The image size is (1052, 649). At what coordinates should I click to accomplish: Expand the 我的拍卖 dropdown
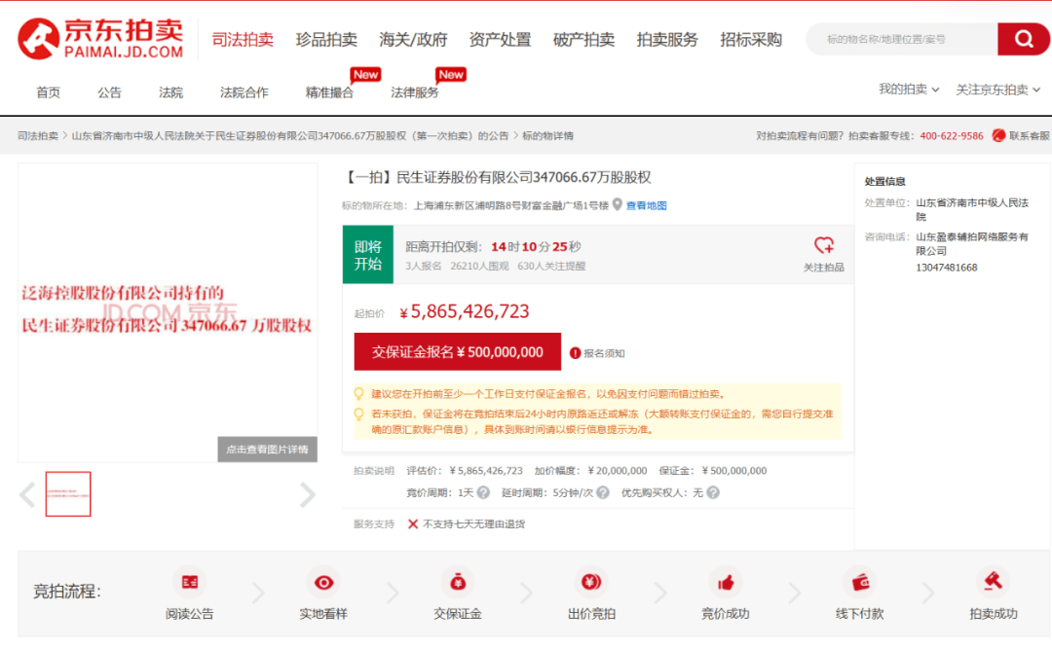tap(909, 90)
